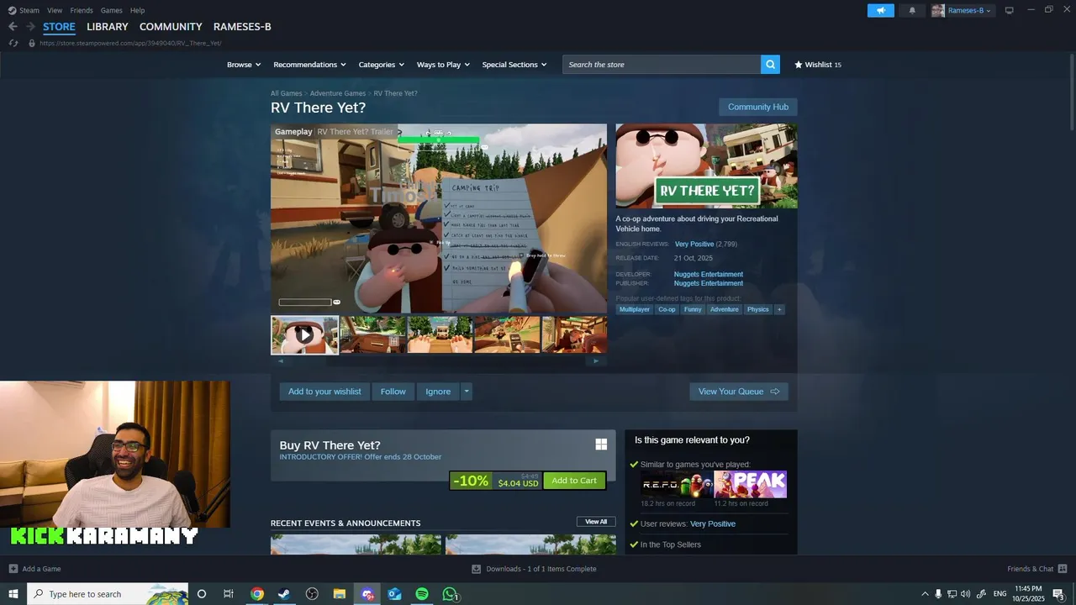Expand the Ways to Play dropdown
This screenshot has width=1076, height=605.
[x=443, y=65]
